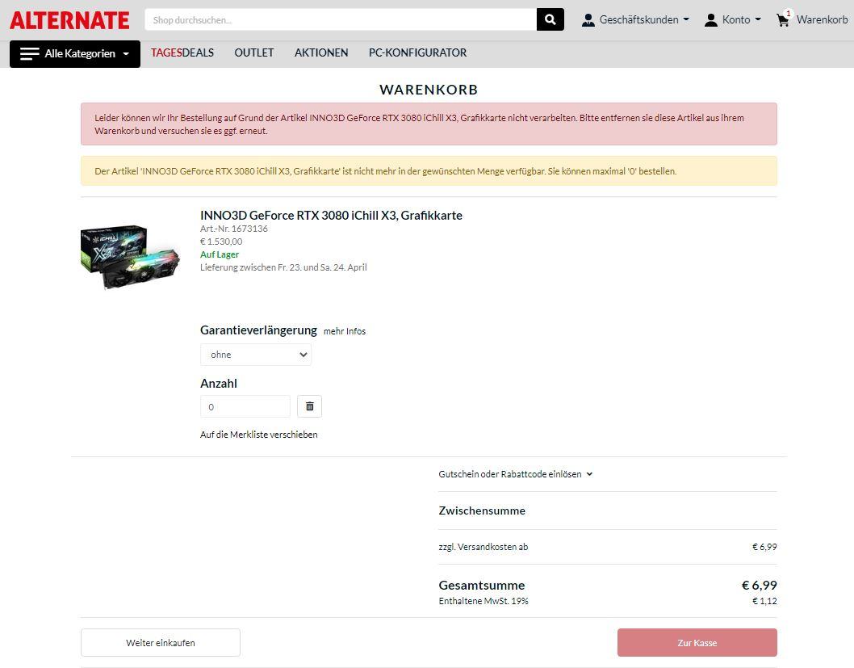Delete item with trash icon
The image size is (854, 668).
tap(309, 406)
